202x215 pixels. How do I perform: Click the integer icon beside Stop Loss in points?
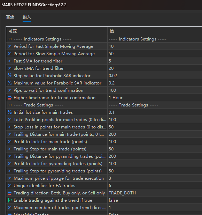[10, 127]
